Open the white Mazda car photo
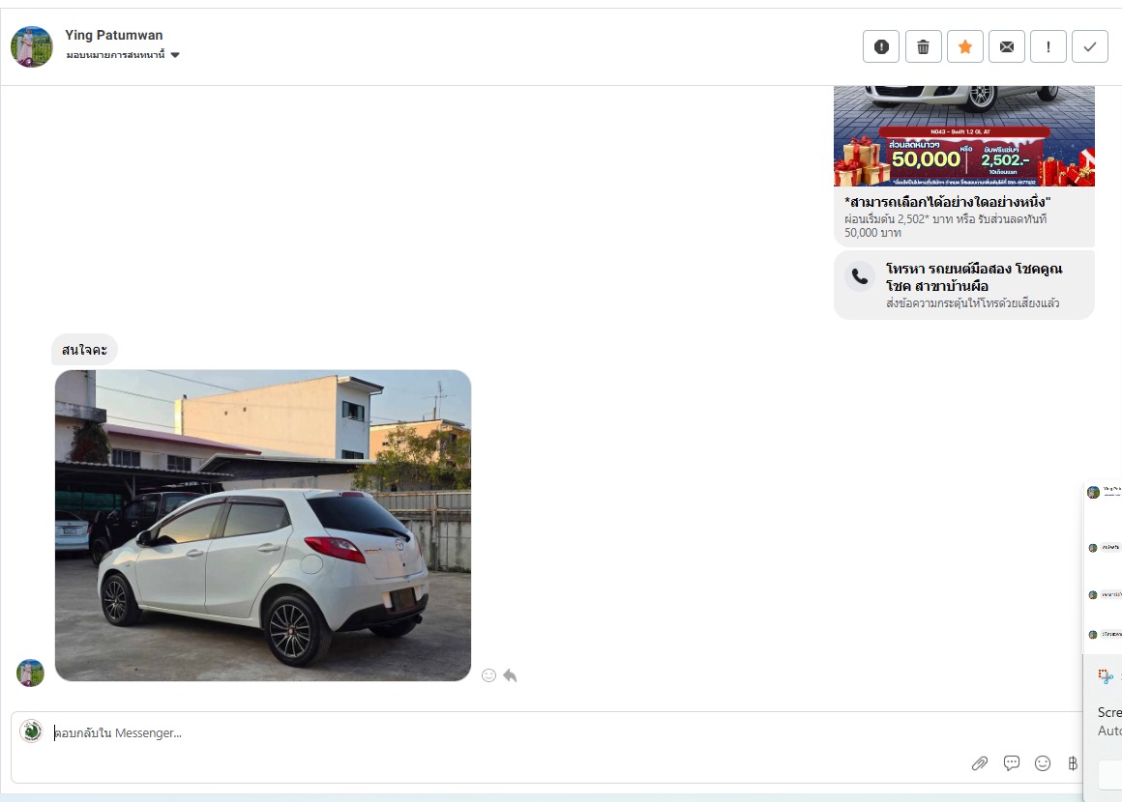Screen dimensions: 1122x802 [263, 526]
